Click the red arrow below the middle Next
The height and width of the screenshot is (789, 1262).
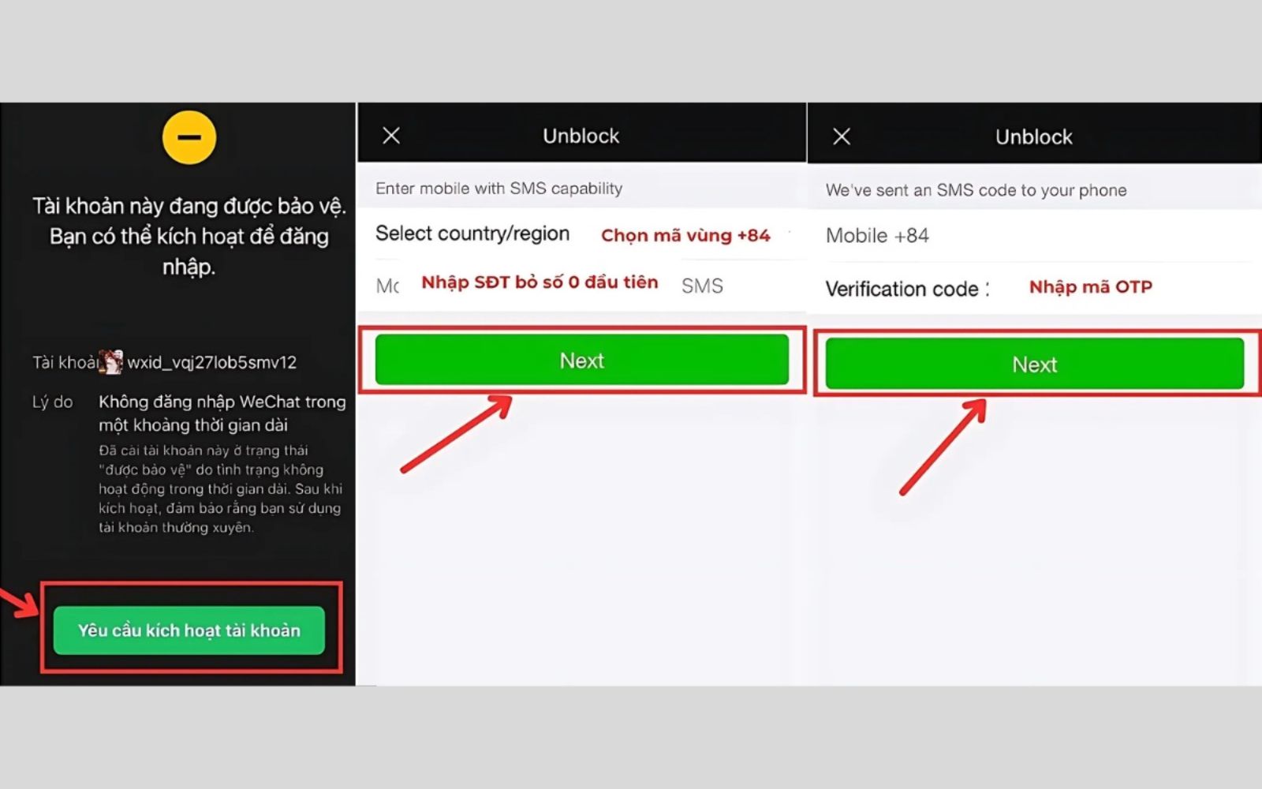tap(456, 435)
